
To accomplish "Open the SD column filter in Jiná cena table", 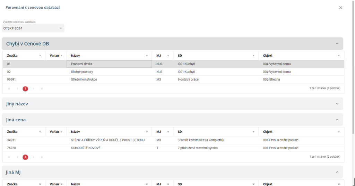I will pos(253,132).
